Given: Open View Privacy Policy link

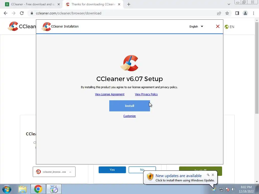Looking at the screenshot, I should click(x=146, y=94).
